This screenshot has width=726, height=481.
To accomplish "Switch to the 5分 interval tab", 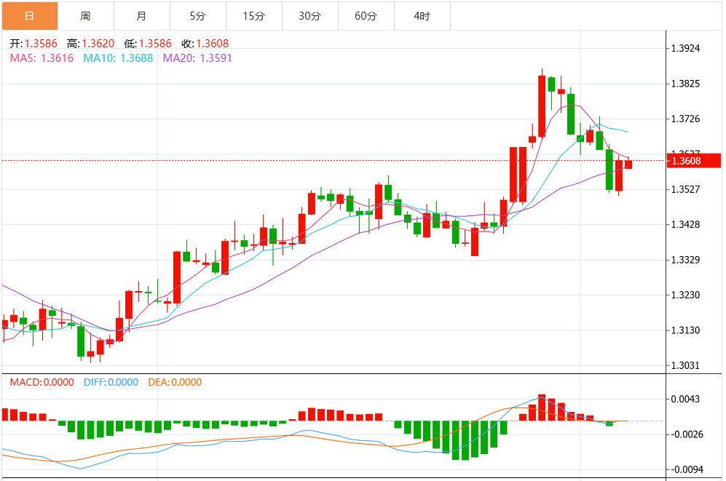I will pyautogui.click(x=197, y=15).
